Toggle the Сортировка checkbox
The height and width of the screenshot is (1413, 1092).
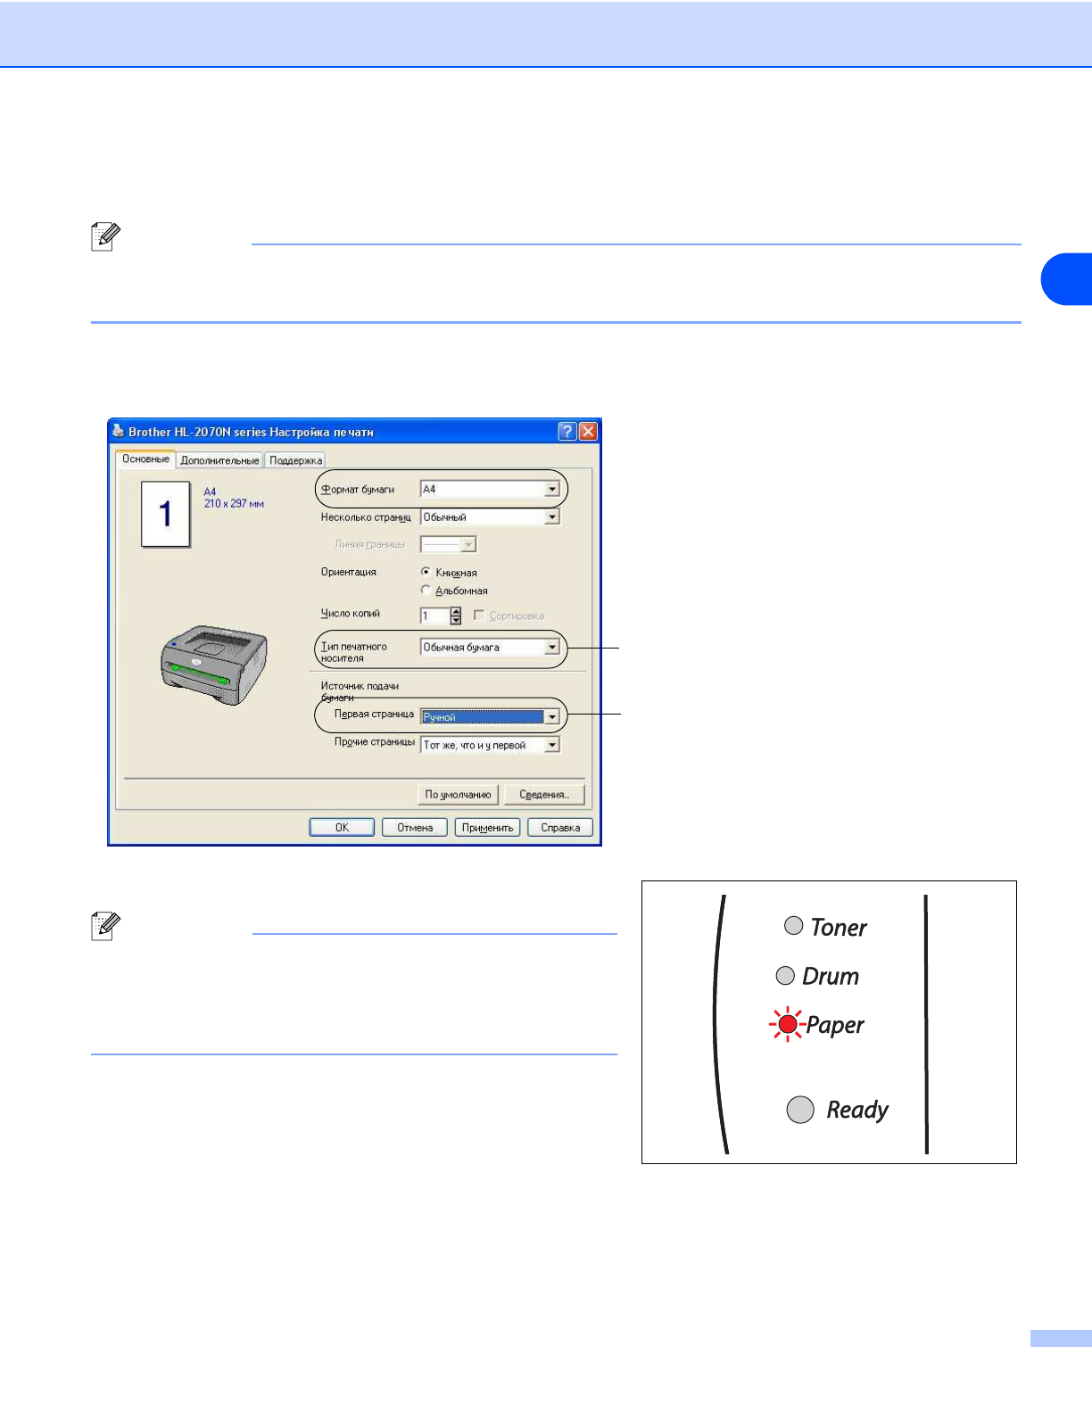pyautogui.click(x=479, y=616)
